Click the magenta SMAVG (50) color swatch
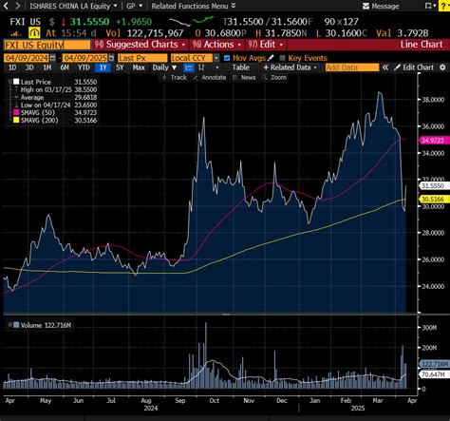450x421 pixels. coord(16,112)
